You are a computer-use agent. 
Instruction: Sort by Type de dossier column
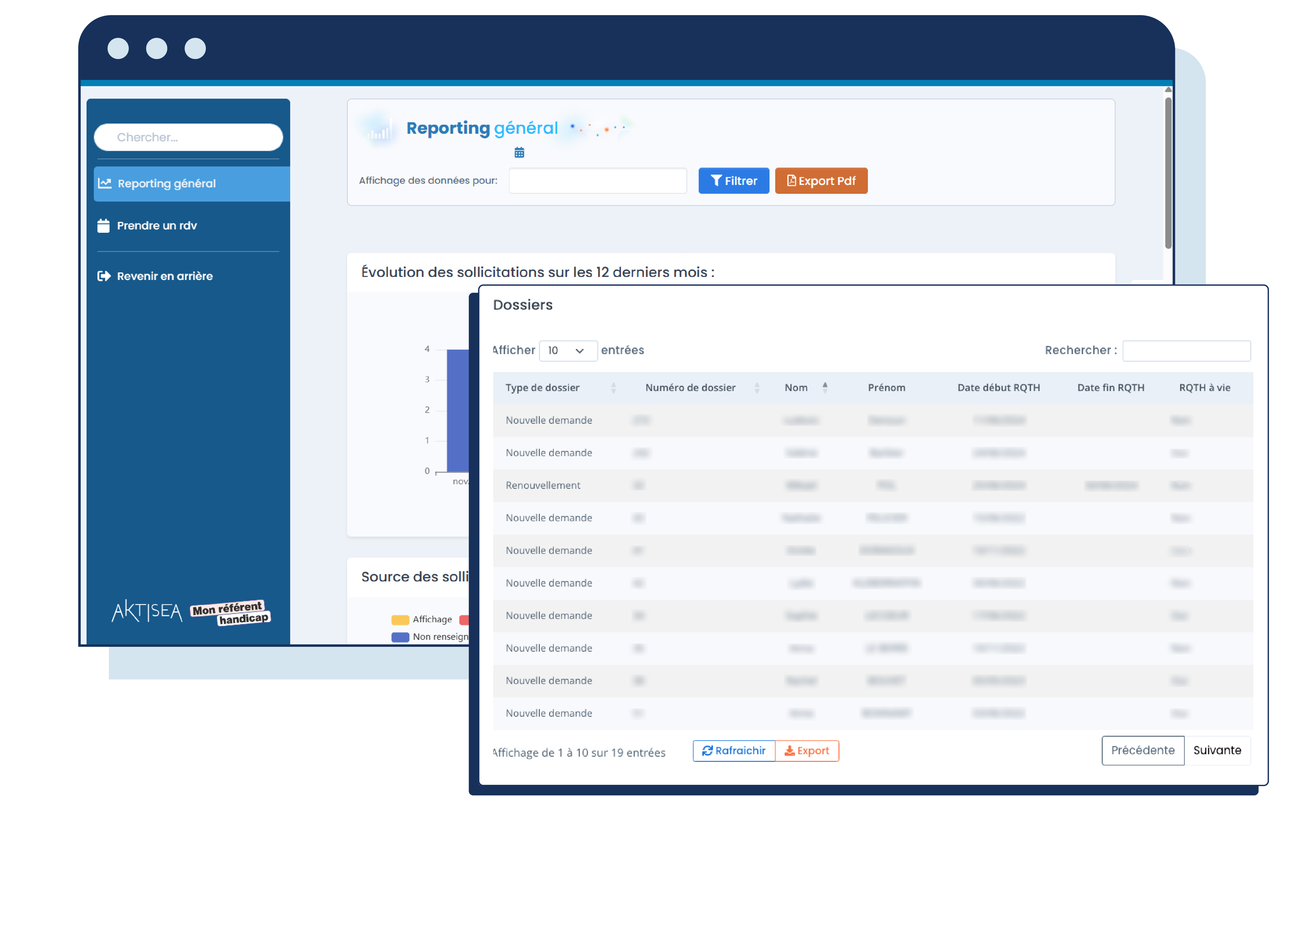pyautogui.click(x=560, y=388)
